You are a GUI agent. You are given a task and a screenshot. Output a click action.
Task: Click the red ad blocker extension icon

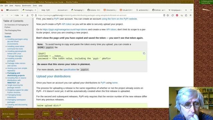click(x=177, y=15)
